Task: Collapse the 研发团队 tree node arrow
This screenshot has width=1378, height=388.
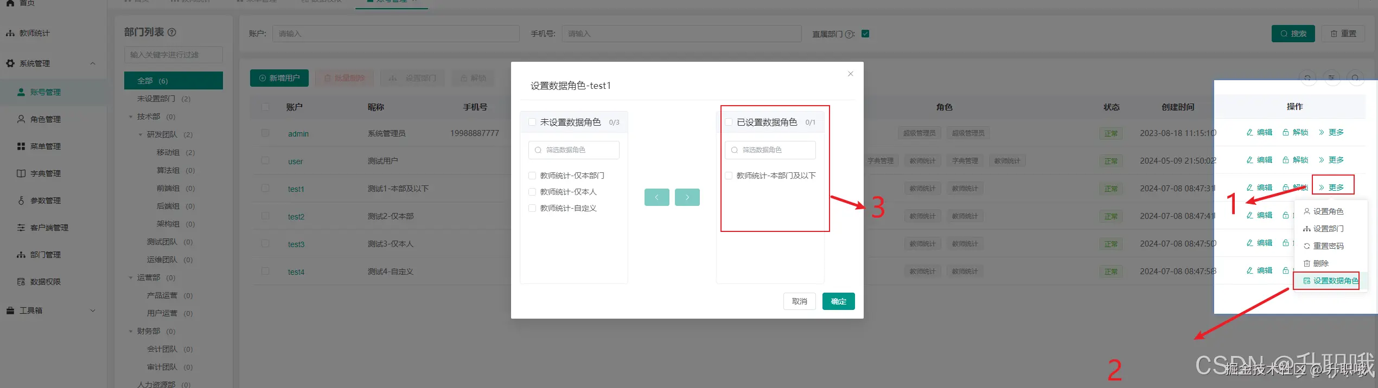Action: pyautogui.click(x=141, y=134)
